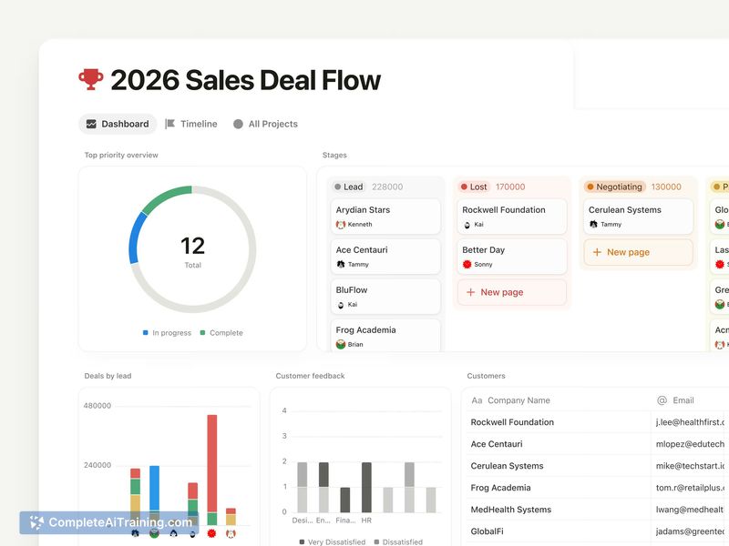729x546 pixels.
Task: Click the Lost total 170000
Action: 510,187
